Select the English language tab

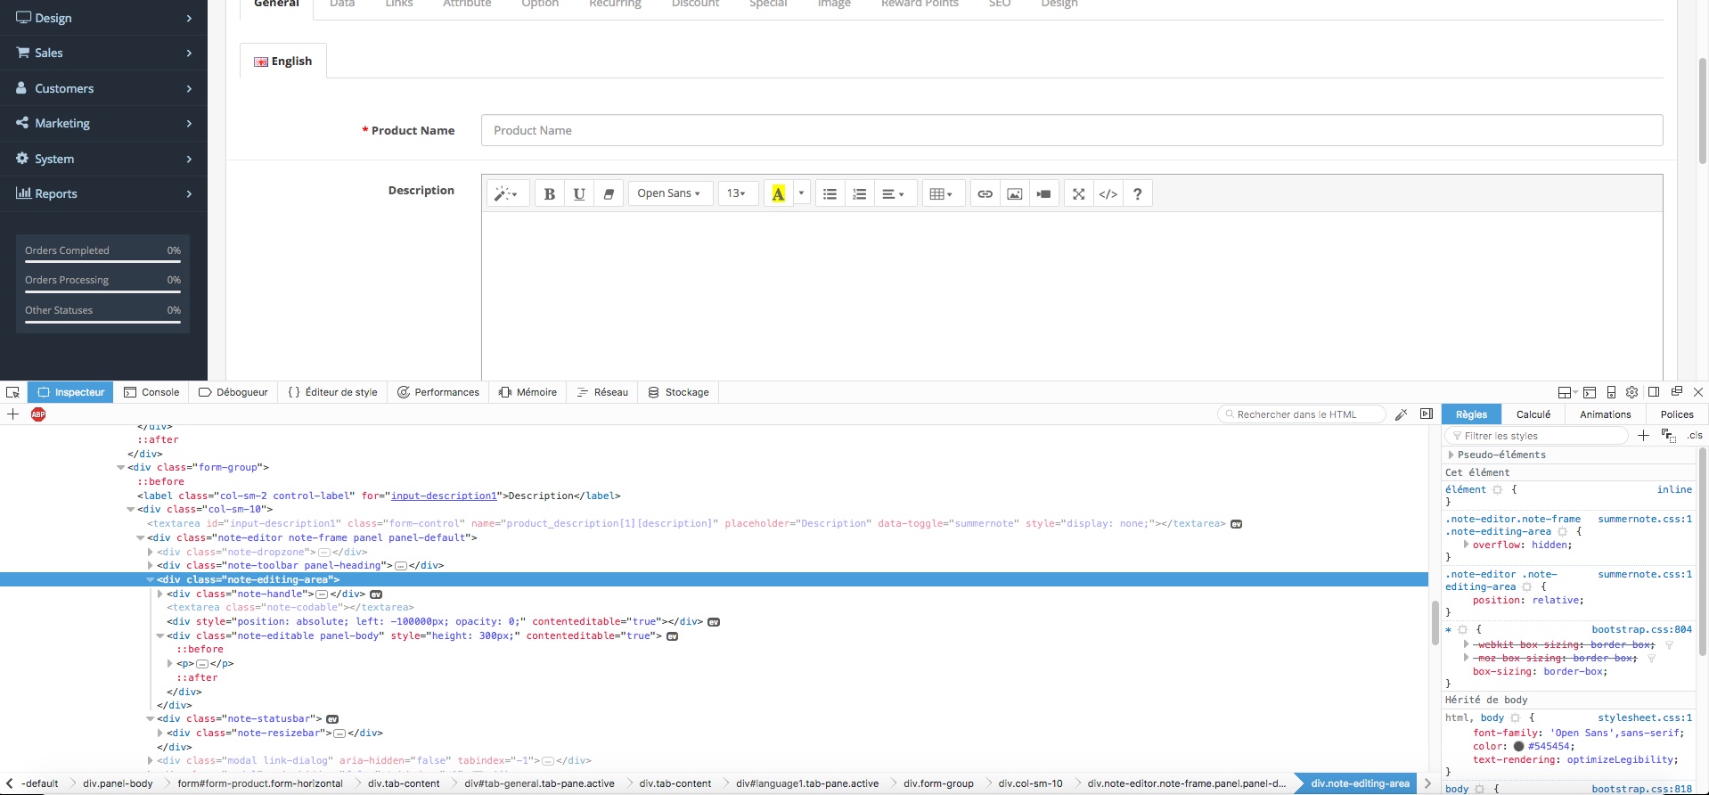[x=283, y=61]
